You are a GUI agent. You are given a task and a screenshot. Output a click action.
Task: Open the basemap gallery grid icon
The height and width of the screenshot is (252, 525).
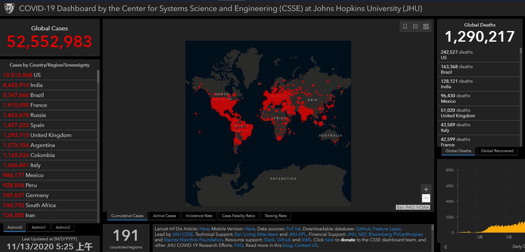pos(426,26)
